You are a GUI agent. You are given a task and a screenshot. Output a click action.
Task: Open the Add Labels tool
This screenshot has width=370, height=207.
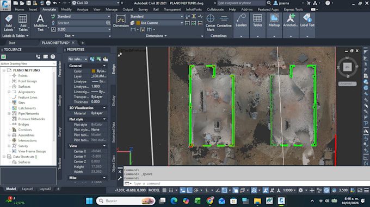pyautogui.click(x=9, y=23)
